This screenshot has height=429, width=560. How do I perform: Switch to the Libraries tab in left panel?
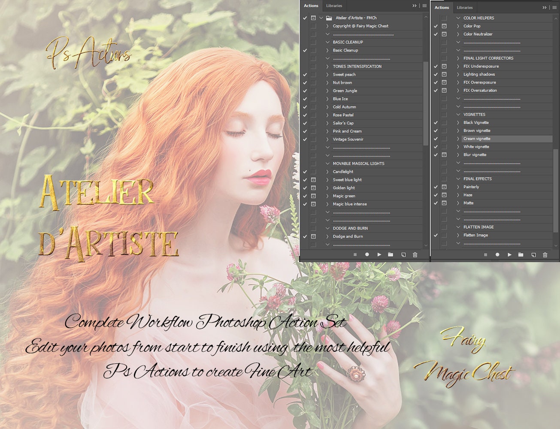334,6
